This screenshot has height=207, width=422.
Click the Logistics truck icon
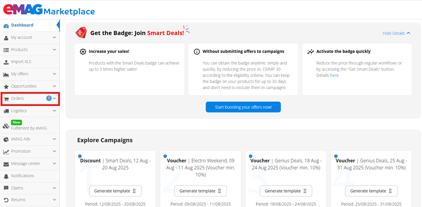(6, 111)
